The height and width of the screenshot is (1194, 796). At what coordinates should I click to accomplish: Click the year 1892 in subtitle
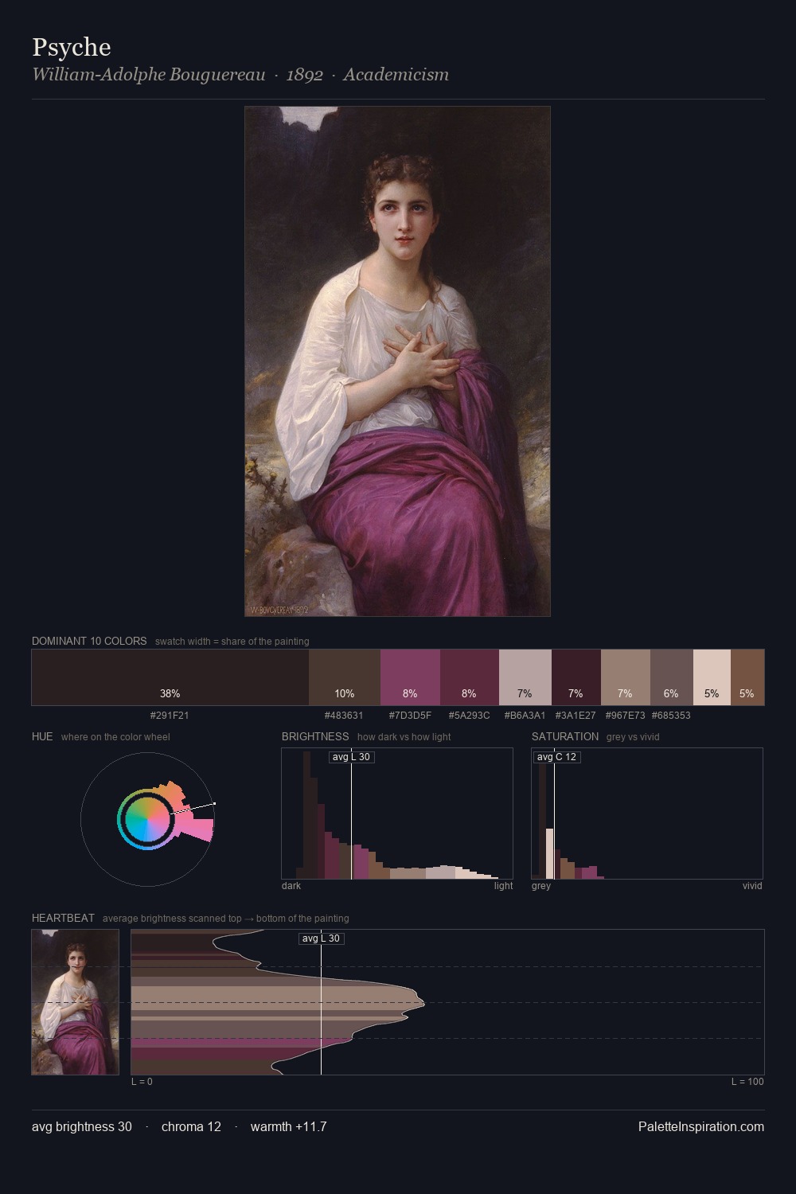304,75
